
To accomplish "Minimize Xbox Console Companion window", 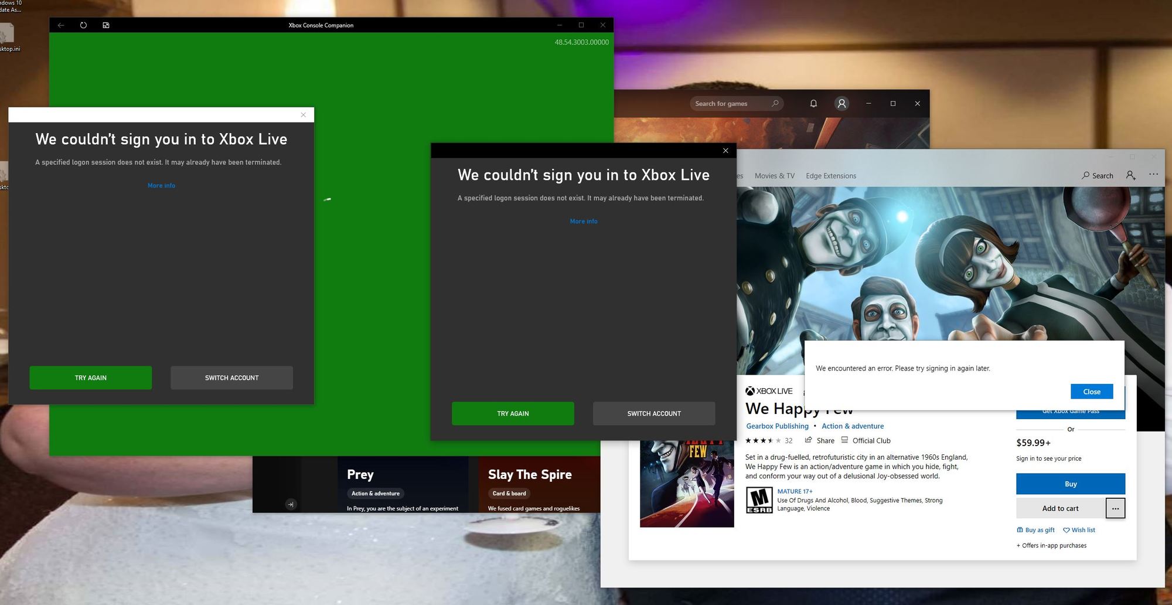I will click(560, 25).
